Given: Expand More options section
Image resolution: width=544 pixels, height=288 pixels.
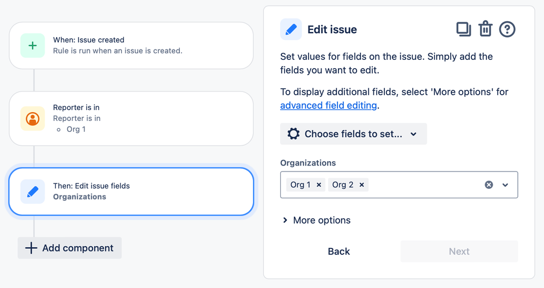Looking at the screenshot, I should (x=316, y=220).
